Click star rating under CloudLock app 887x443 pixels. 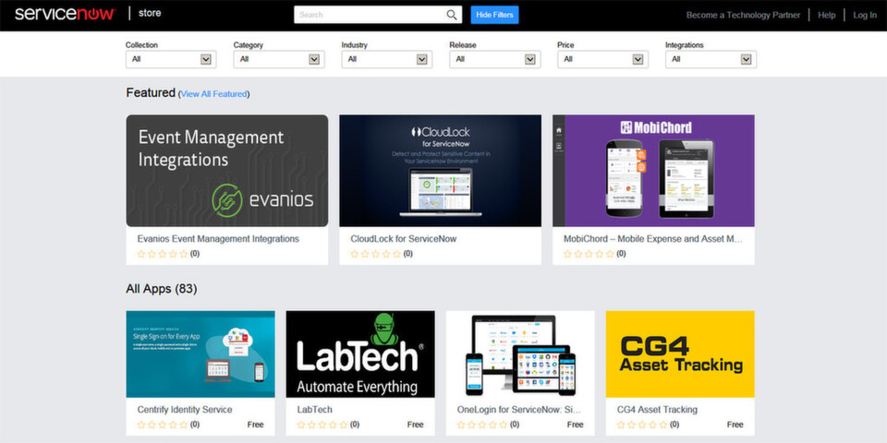(376, 255)
